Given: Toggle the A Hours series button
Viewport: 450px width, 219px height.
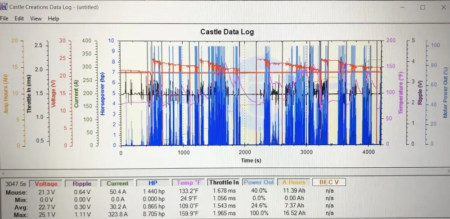Looking at the screenshot, I should coord(293,182).
